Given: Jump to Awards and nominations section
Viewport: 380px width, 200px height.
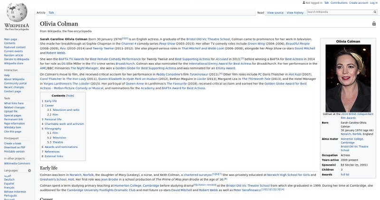Looking at the screenshot, I should coord(61,147).
